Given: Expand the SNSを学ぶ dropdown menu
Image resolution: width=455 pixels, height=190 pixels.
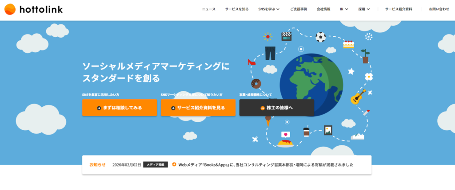Looking at the screenshot, I should click(268, 9).
